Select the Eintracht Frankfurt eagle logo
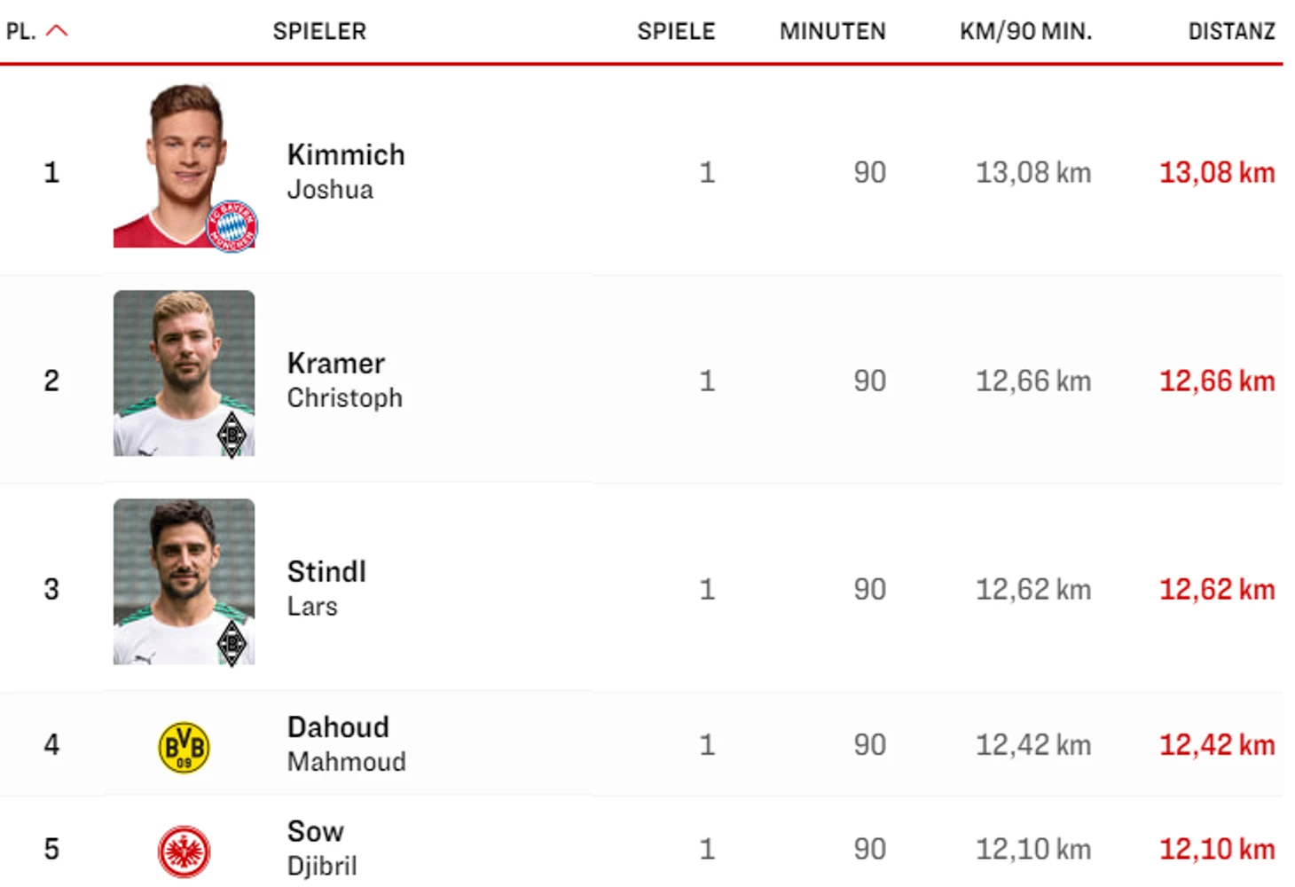The height and width of the screenshot is (887, 1295). (x=184, y=852)
